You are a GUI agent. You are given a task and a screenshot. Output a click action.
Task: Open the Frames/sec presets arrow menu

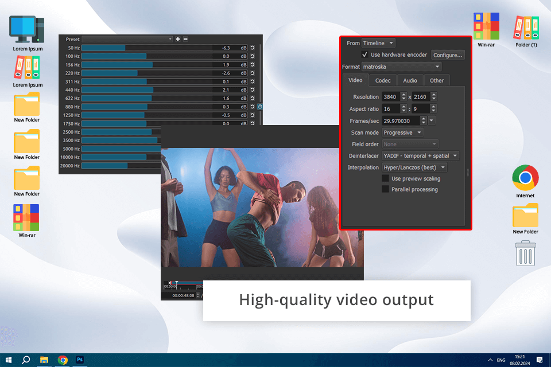pos(432,120)
